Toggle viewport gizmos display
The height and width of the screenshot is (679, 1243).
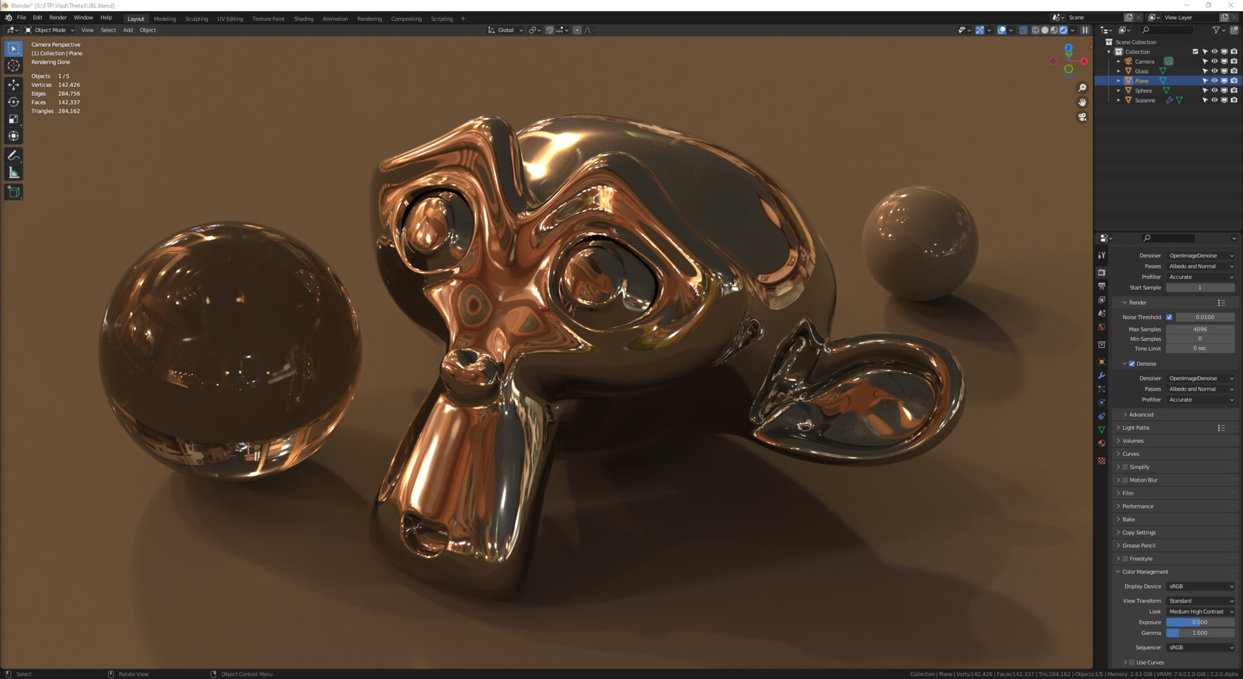coord(979,30)
